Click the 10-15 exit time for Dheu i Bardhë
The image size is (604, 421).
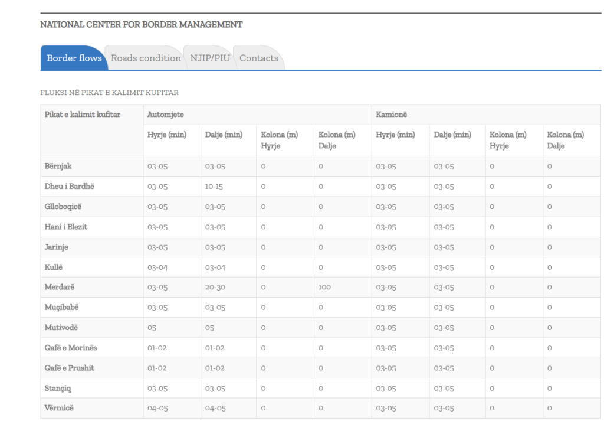pyautogui.click(x=215, y=186)
